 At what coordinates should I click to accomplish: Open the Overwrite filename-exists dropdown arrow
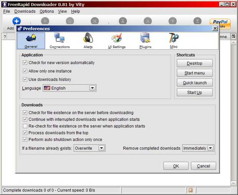[102, 148]
